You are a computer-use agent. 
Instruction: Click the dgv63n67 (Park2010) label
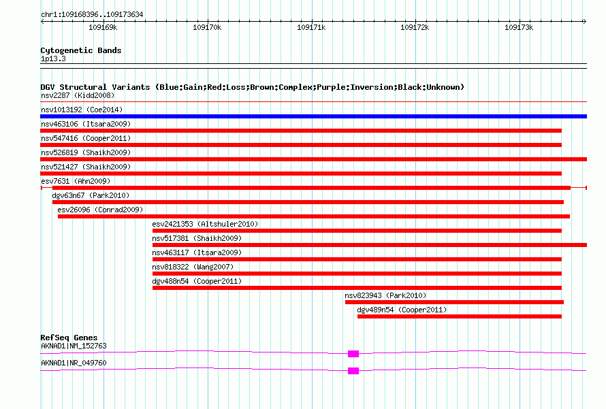pyautogui.click(x=91, y=196)
